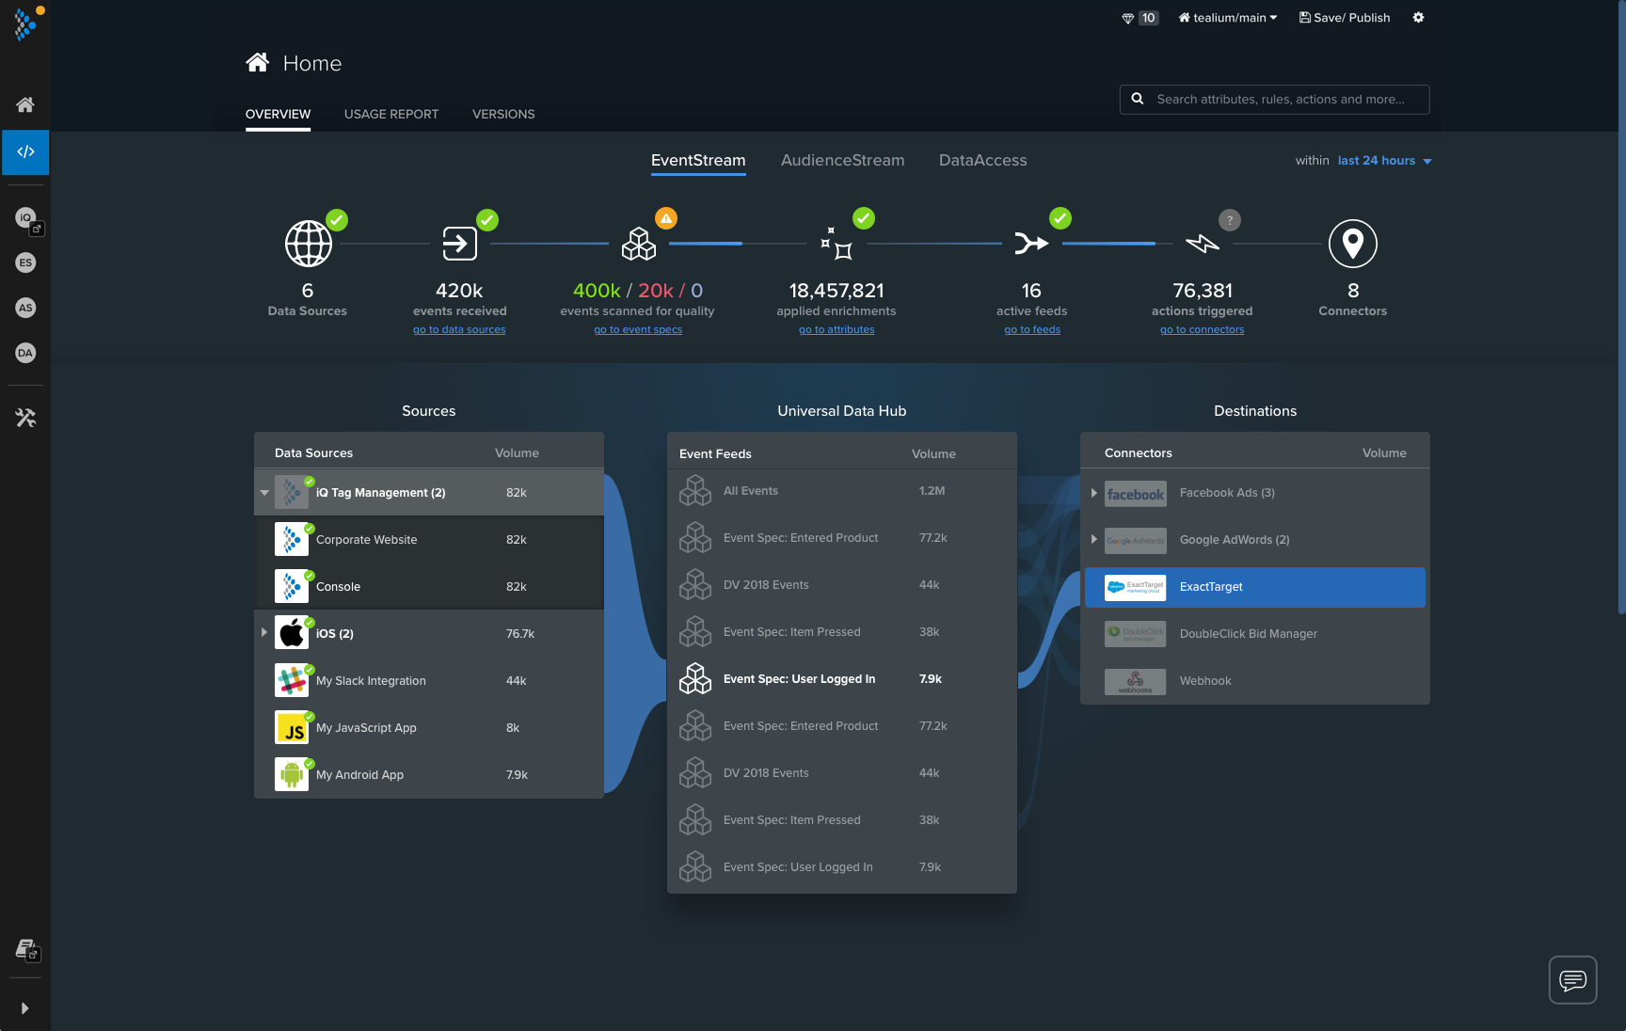Click the My Android App icon
Screen dimensions: 1626x1031
point(292,774)
